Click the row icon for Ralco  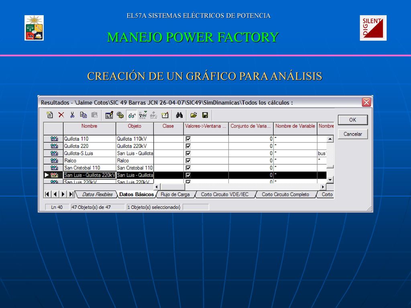pos(54,160)
